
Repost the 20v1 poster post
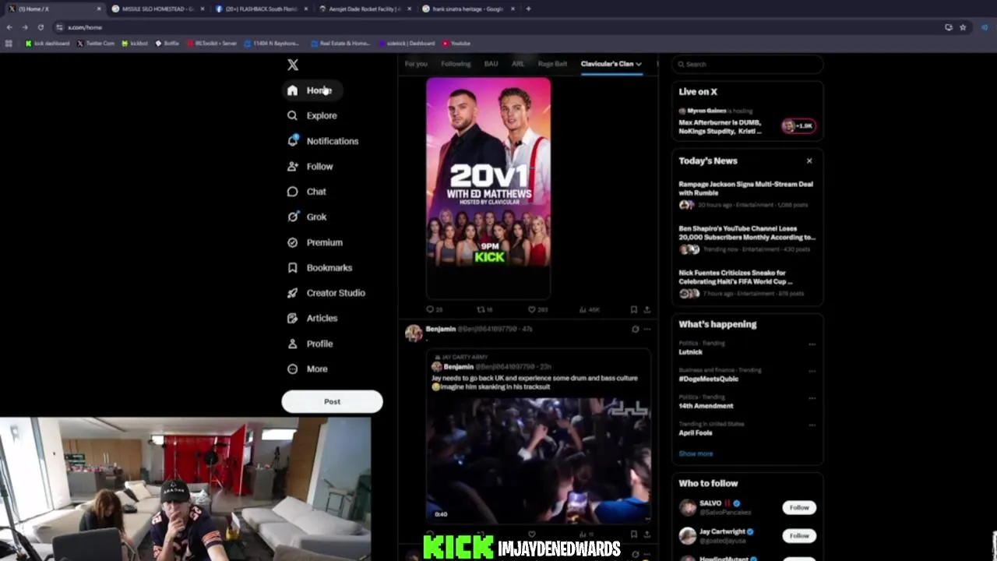484,309
